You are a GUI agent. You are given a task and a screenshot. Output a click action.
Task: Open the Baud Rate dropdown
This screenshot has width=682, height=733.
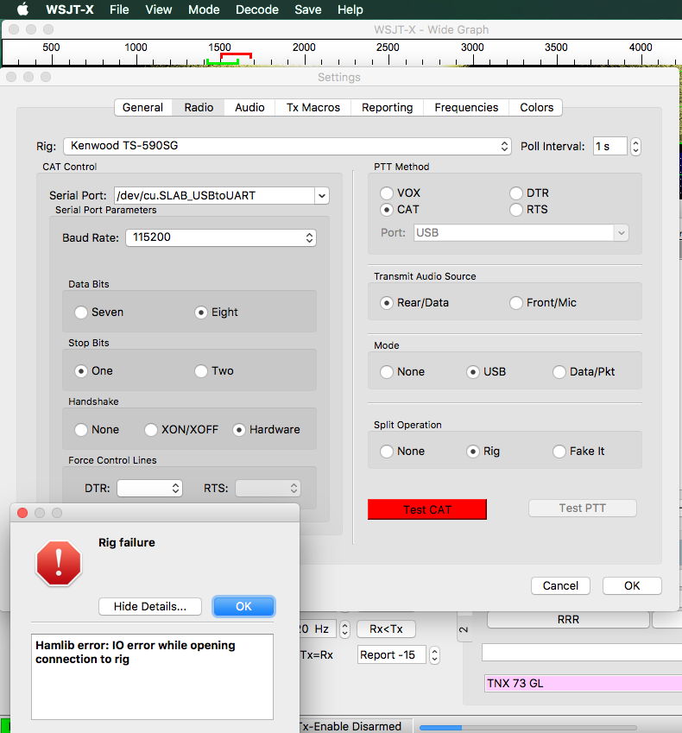(221, 237)
